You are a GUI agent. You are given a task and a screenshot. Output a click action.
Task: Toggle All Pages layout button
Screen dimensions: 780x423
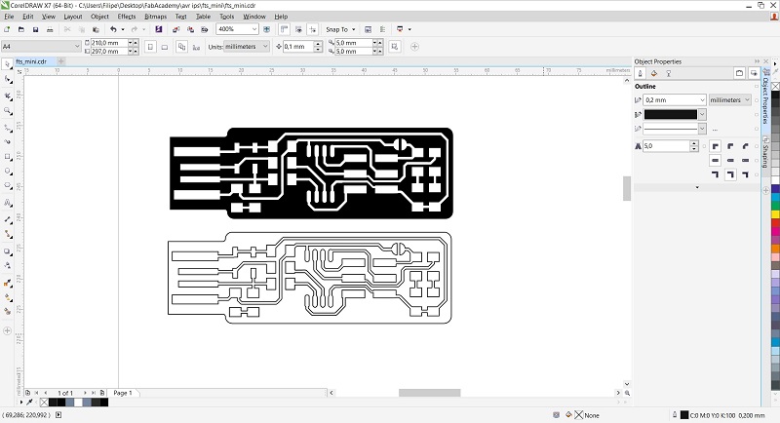(182, 47)
